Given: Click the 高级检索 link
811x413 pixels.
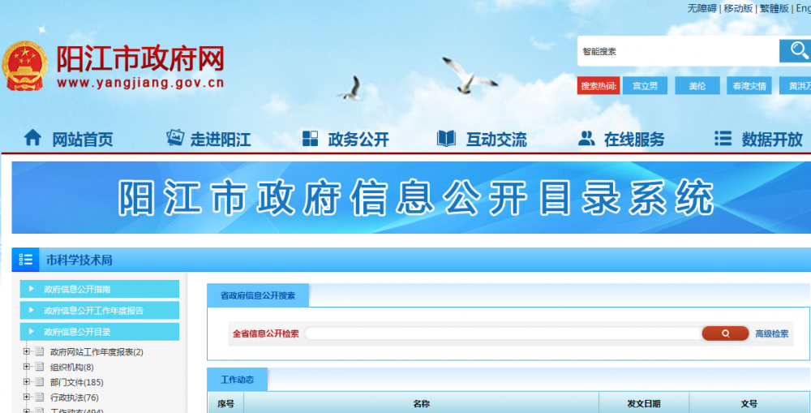Looking at the screenshot, I should pyautogui.click(x=772, y=333).
